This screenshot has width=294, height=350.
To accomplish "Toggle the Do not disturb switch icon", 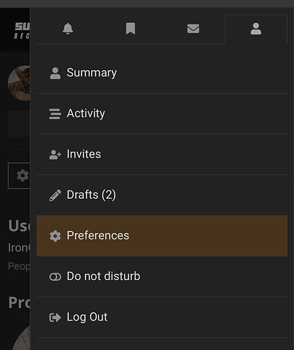I will point(55,276).
